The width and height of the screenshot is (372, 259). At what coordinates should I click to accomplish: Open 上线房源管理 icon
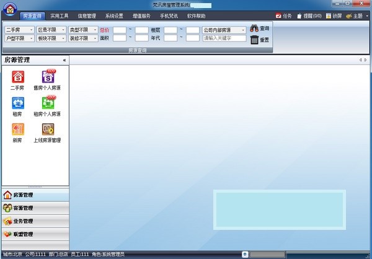pyautogui.click(x=47, y=129)
